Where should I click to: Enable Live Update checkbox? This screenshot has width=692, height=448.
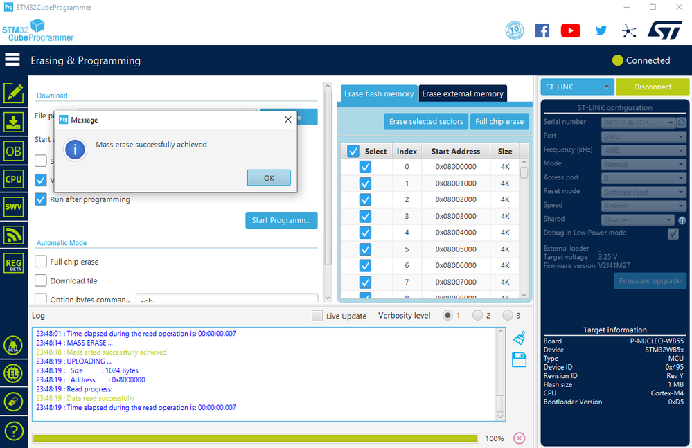pos(317,316)
